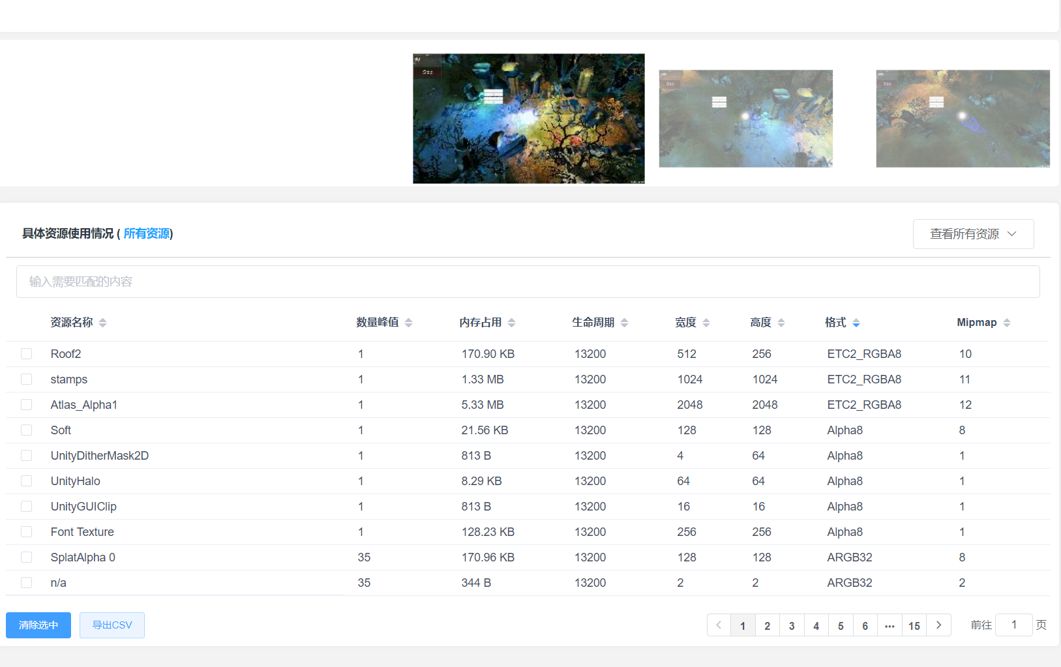Click the Atlas_Alpha1 resource name
This screenshot has height=667, width=1061.
coord(84,405)
